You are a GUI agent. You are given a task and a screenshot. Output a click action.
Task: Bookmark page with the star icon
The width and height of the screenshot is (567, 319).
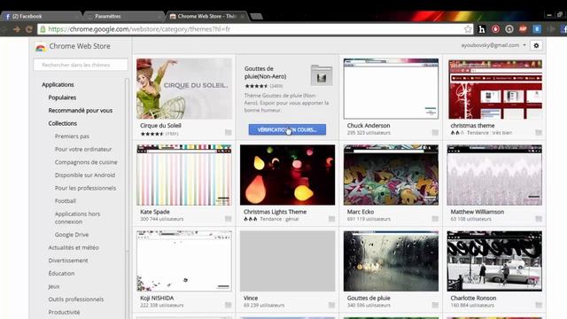pos(468,29)
